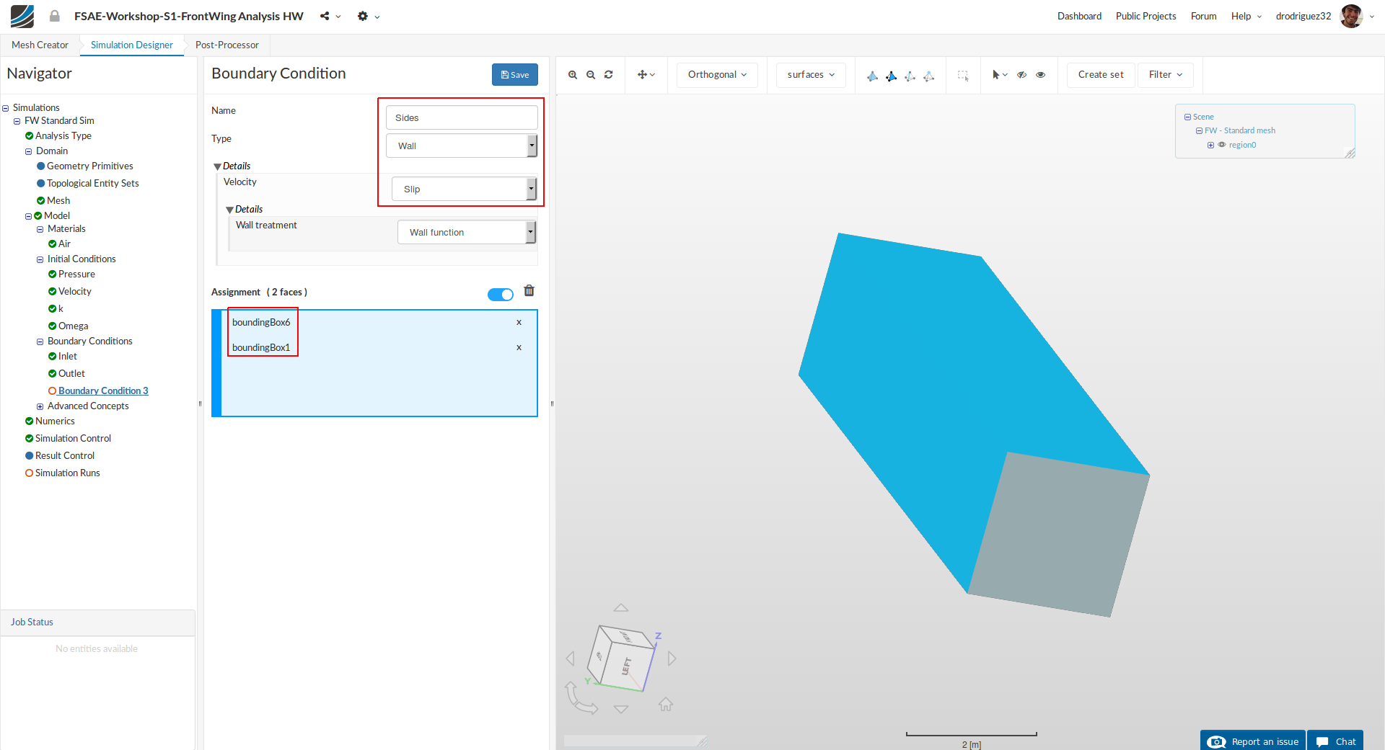Save the boundary condition
Screen dimensions: 1385x750
point(515,74)
